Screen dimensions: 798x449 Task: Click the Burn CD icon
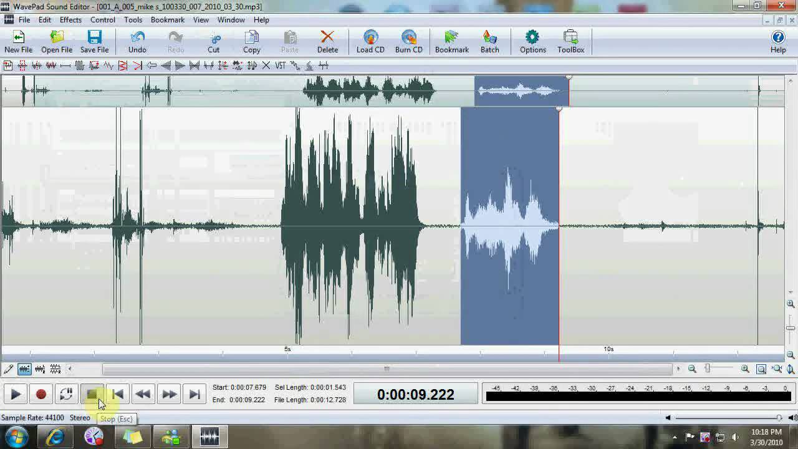pos(409,42)
